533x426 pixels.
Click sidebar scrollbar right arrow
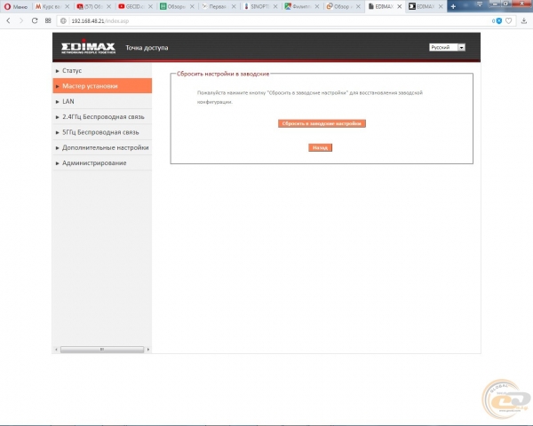pyautogui.click(x=148, y=349)
